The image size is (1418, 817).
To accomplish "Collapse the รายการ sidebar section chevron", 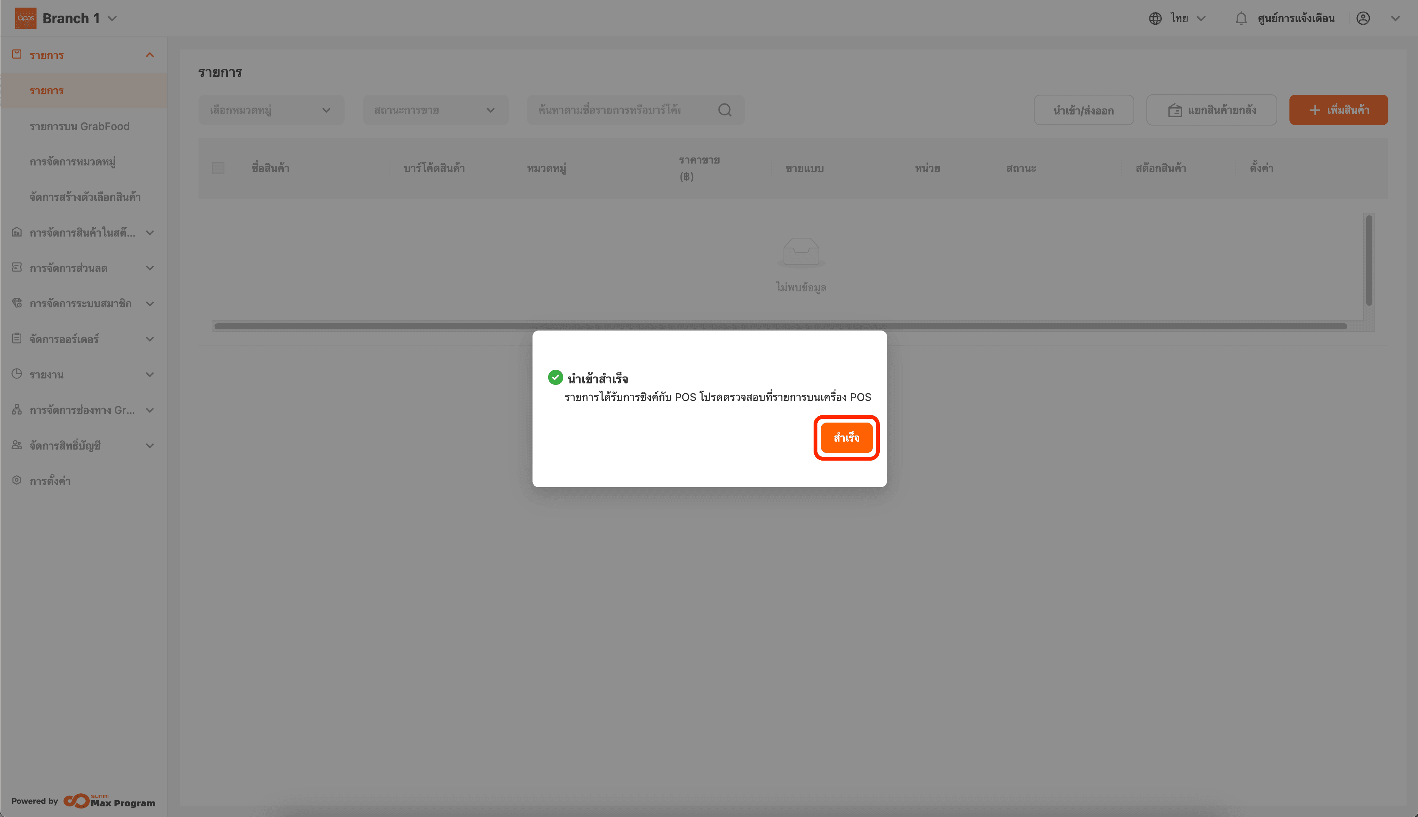I will coord(149,55).
